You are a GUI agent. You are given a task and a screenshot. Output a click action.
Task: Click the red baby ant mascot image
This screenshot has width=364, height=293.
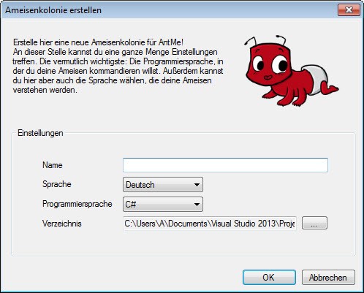point(292,71)
